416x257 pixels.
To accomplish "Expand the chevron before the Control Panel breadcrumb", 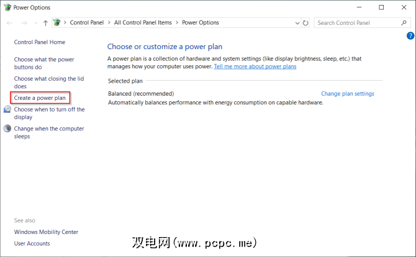I will coord(65,23).
